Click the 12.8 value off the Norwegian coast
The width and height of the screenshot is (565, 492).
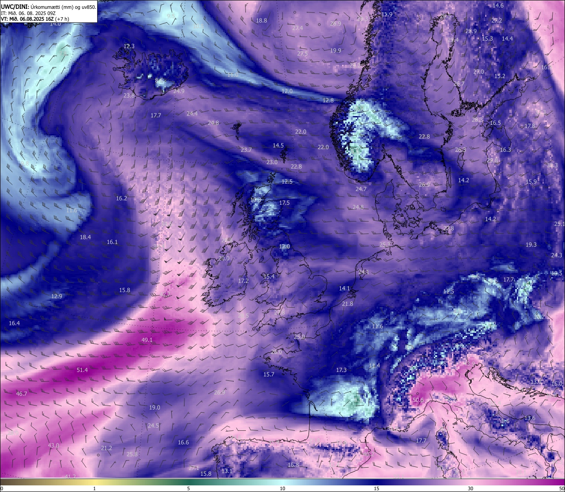click(328, 100)
